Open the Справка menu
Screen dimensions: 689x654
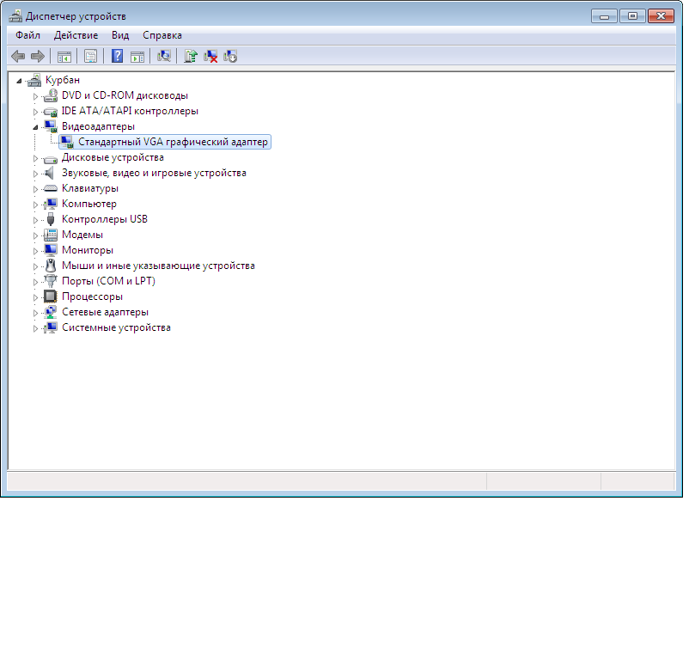[x=162, y=35]
